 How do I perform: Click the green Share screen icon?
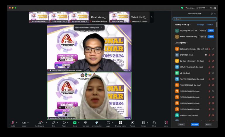(x=75, y=123)
